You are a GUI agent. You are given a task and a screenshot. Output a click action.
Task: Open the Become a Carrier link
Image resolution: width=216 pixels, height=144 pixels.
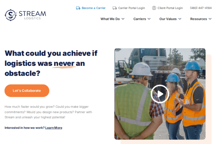[x=94, y=8]
